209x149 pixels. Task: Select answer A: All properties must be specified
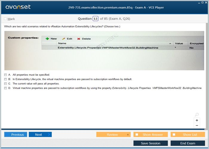point(5,74)
